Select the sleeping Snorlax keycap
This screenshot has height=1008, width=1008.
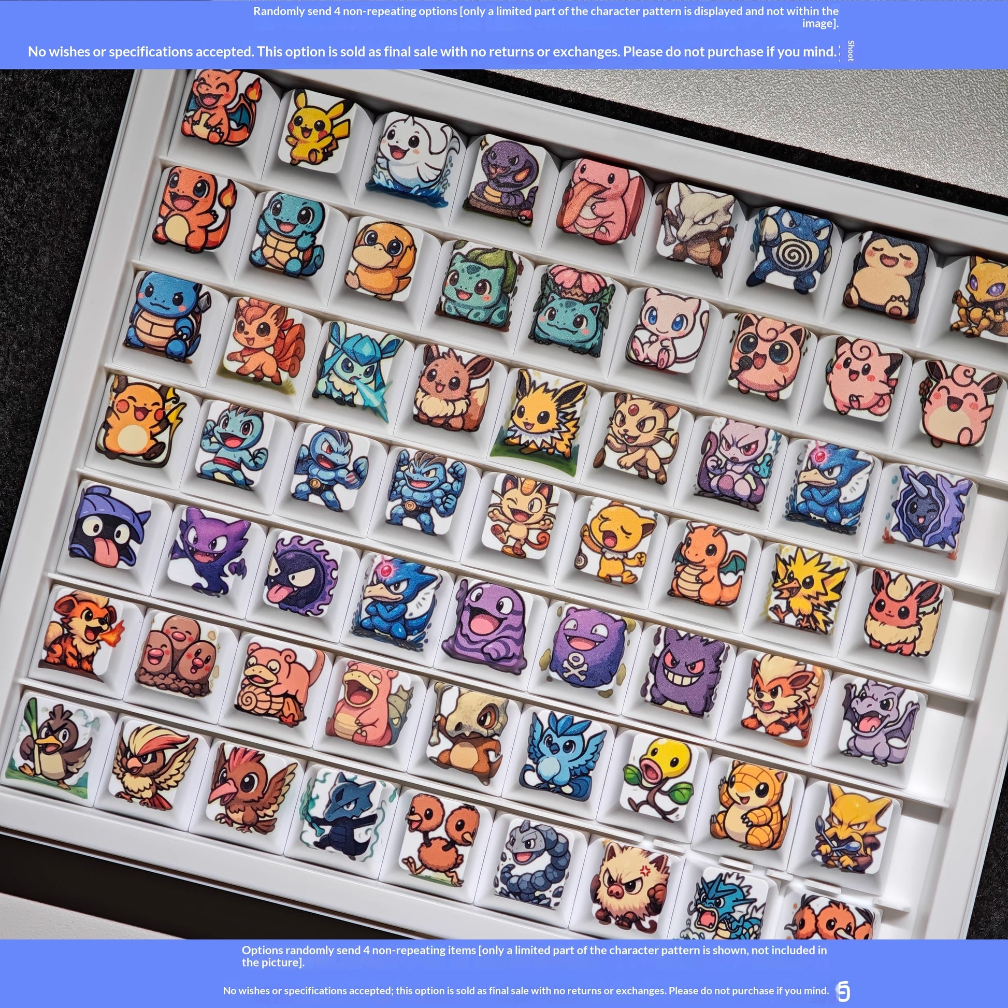[x=885, y=275]
